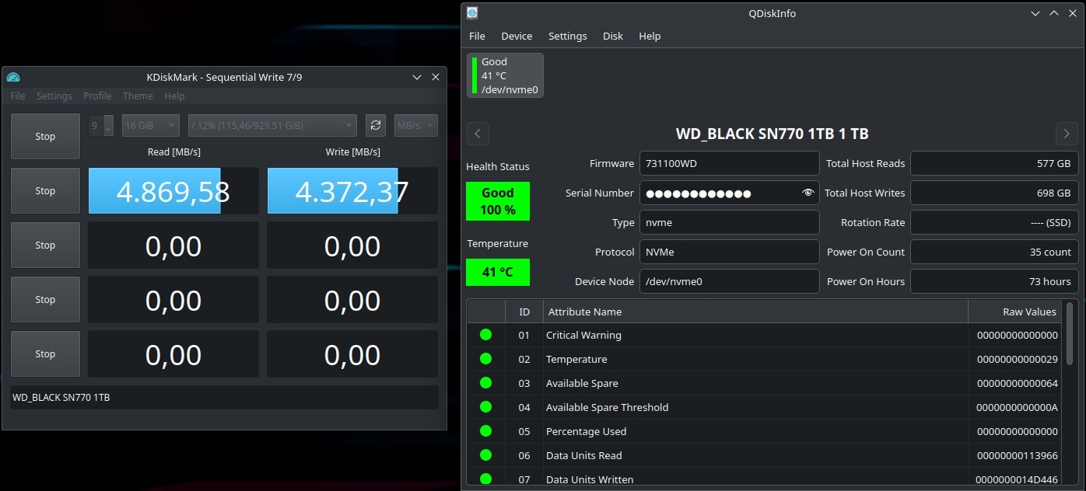The height and width of the screenshot is (491, 1086).
Task: Click the WD_BLACK SN770 1TB 1 TB title
Action: 772,134
